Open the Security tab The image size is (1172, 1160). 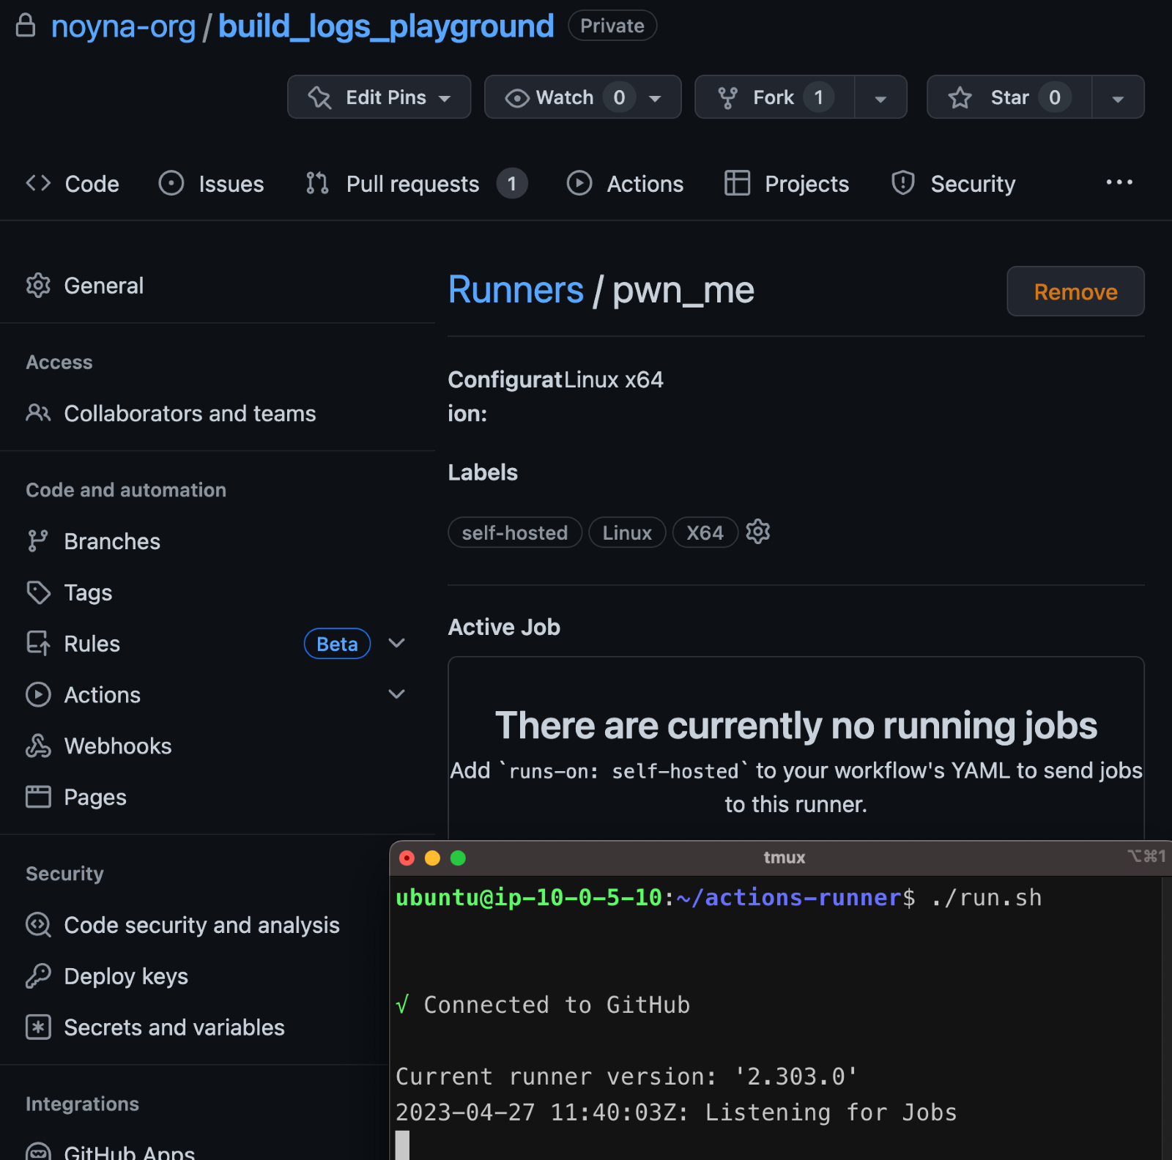[x=953, y=183]
